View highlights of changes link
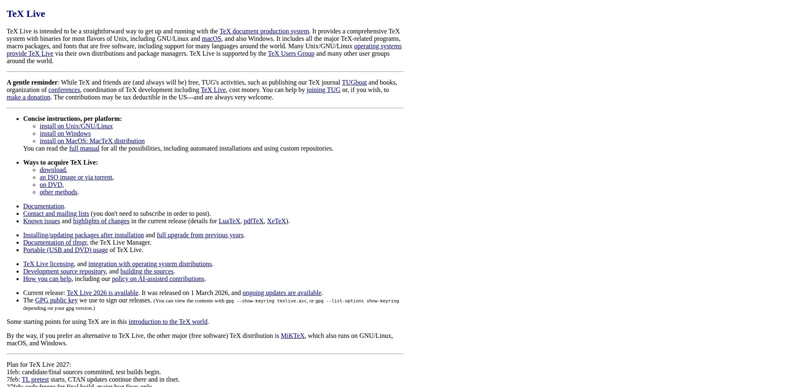Image resolution: width=794 pixels, height=387 pixels. (101, 221)
